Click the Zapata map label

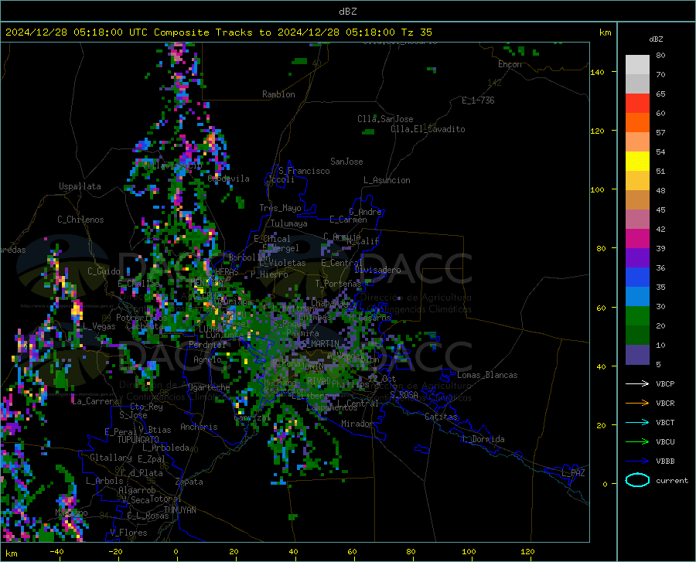[189, 482]
